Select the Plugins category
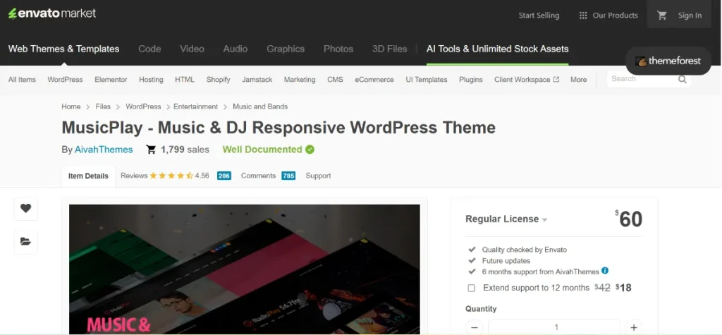The width and height of the screenshot is (722, 335). (470, 79)
